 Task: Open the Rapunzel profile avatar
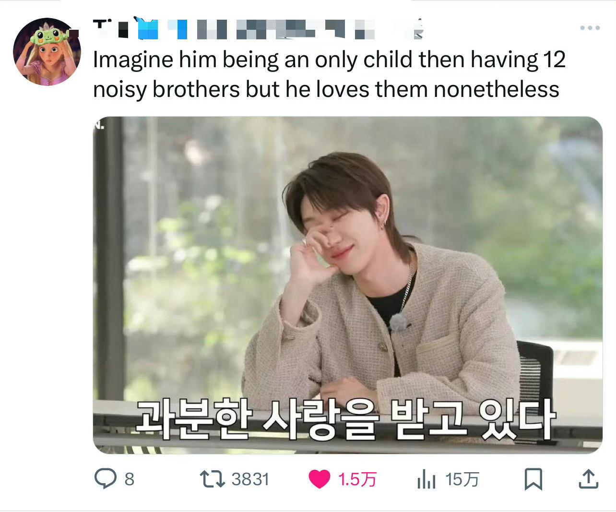click(47, 52)
